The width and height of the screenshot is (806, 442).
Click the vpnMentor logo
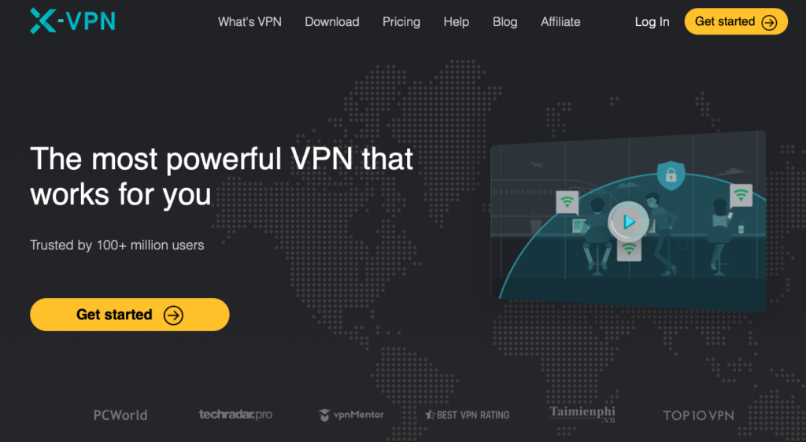pos(351,414)
